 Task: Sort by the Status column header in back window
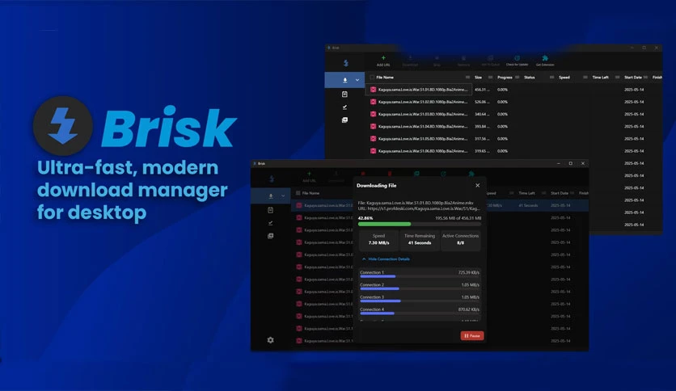(530, 77)
